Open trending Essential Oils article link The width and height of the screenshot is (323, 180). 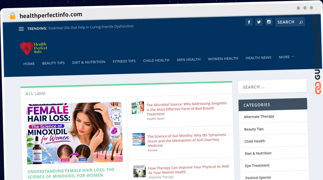pyautogui.click(x=91, y=27)
